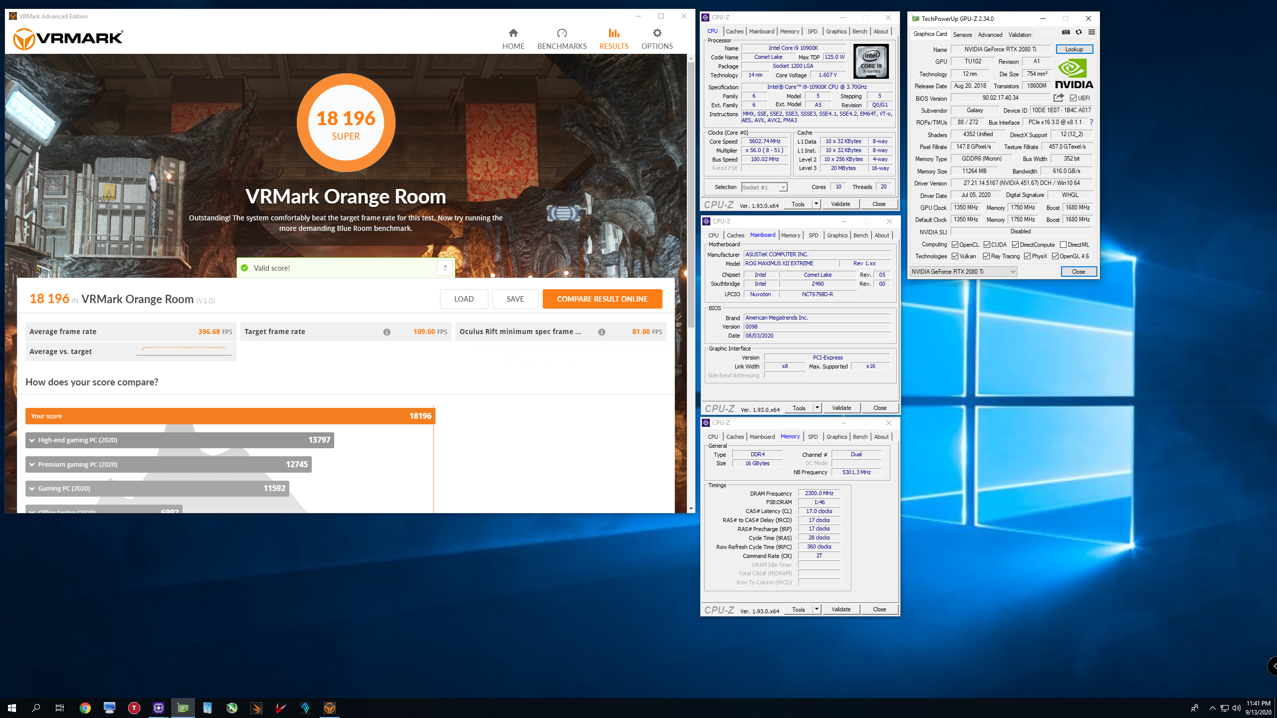Show hidden tray icons chevron
Image resolution: width=1277 pixels, height=718 pixels.
[x=1212, y=708]
